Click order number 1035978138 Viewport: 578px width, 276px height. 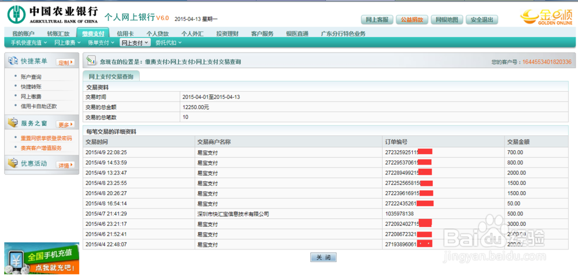tap(399, 214)
